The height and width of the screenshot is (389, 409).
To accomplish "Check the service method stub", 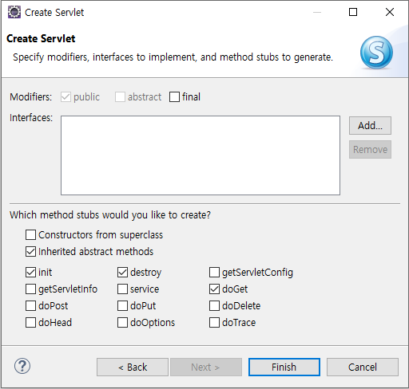I will pos(122,289).
